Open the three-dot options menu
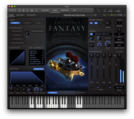The image size is (134, 119). click(125, 15)
